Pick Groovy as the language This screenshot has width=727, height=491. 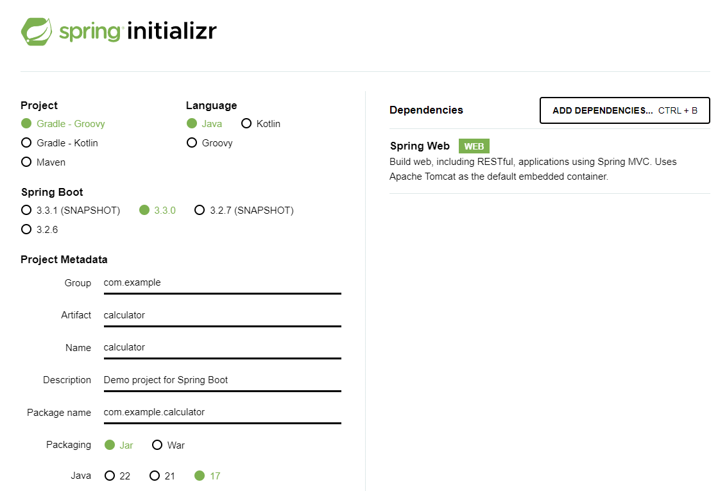point(210,142)
